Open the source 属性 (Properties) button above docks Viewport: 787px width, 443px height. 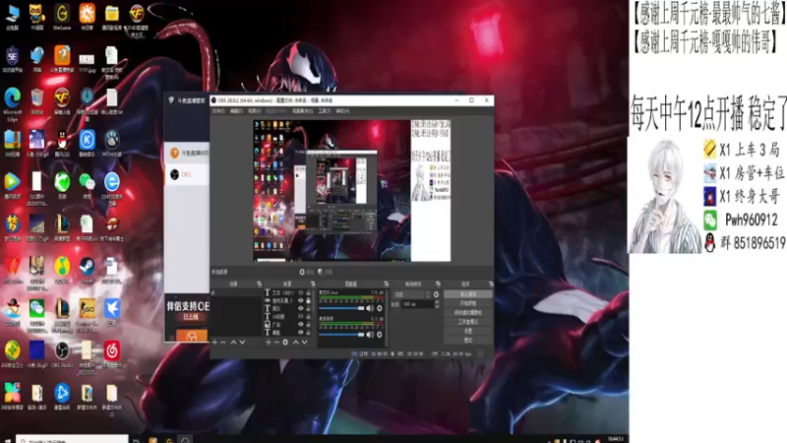tap(306, 272)
